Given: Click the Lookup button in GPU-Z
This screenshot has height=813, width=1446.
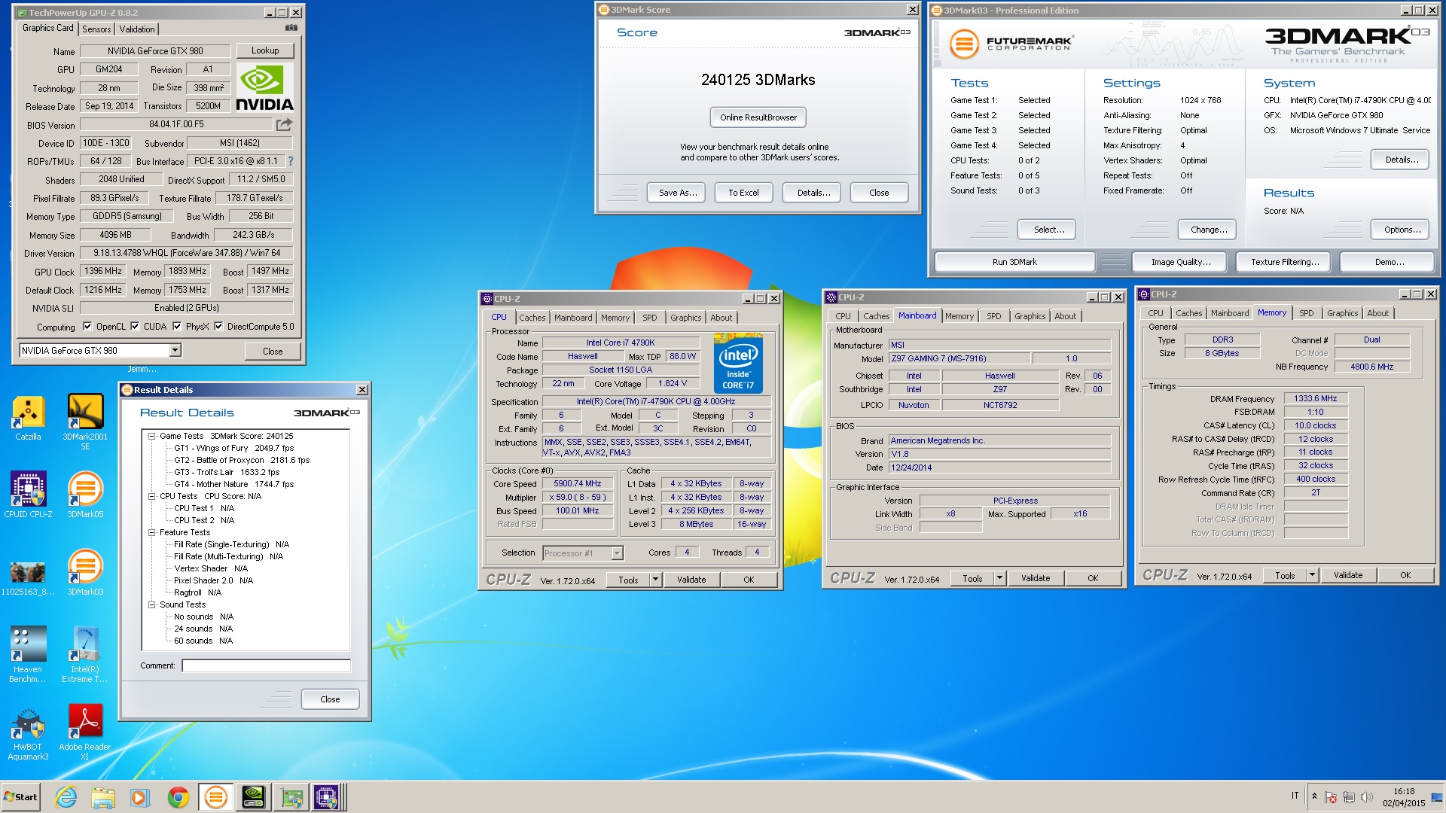Looking at the screenshot, I should click(x=265, y=50).
